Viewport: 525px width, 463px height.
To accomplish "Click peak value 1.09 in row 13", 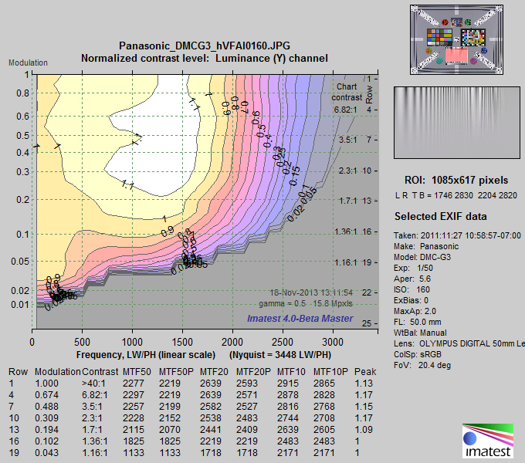I will [364, 430].
